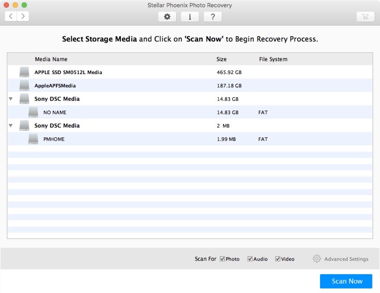Click the drive icon beside NO NAME volume
The height and width of the screenshot is (293, 380).
33,112
